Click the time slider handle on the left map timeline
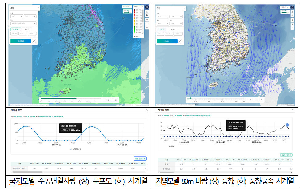This screenshot has width=304, height=190. click(76, 98)
